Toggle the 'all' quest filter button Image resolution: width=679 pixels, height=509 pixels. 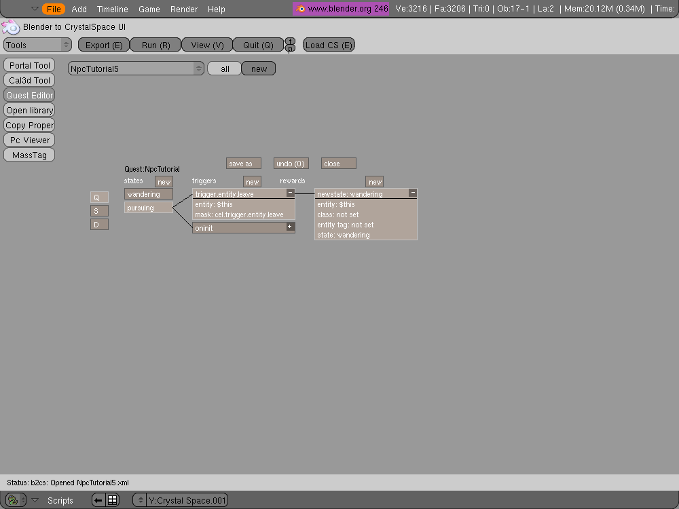225,69
